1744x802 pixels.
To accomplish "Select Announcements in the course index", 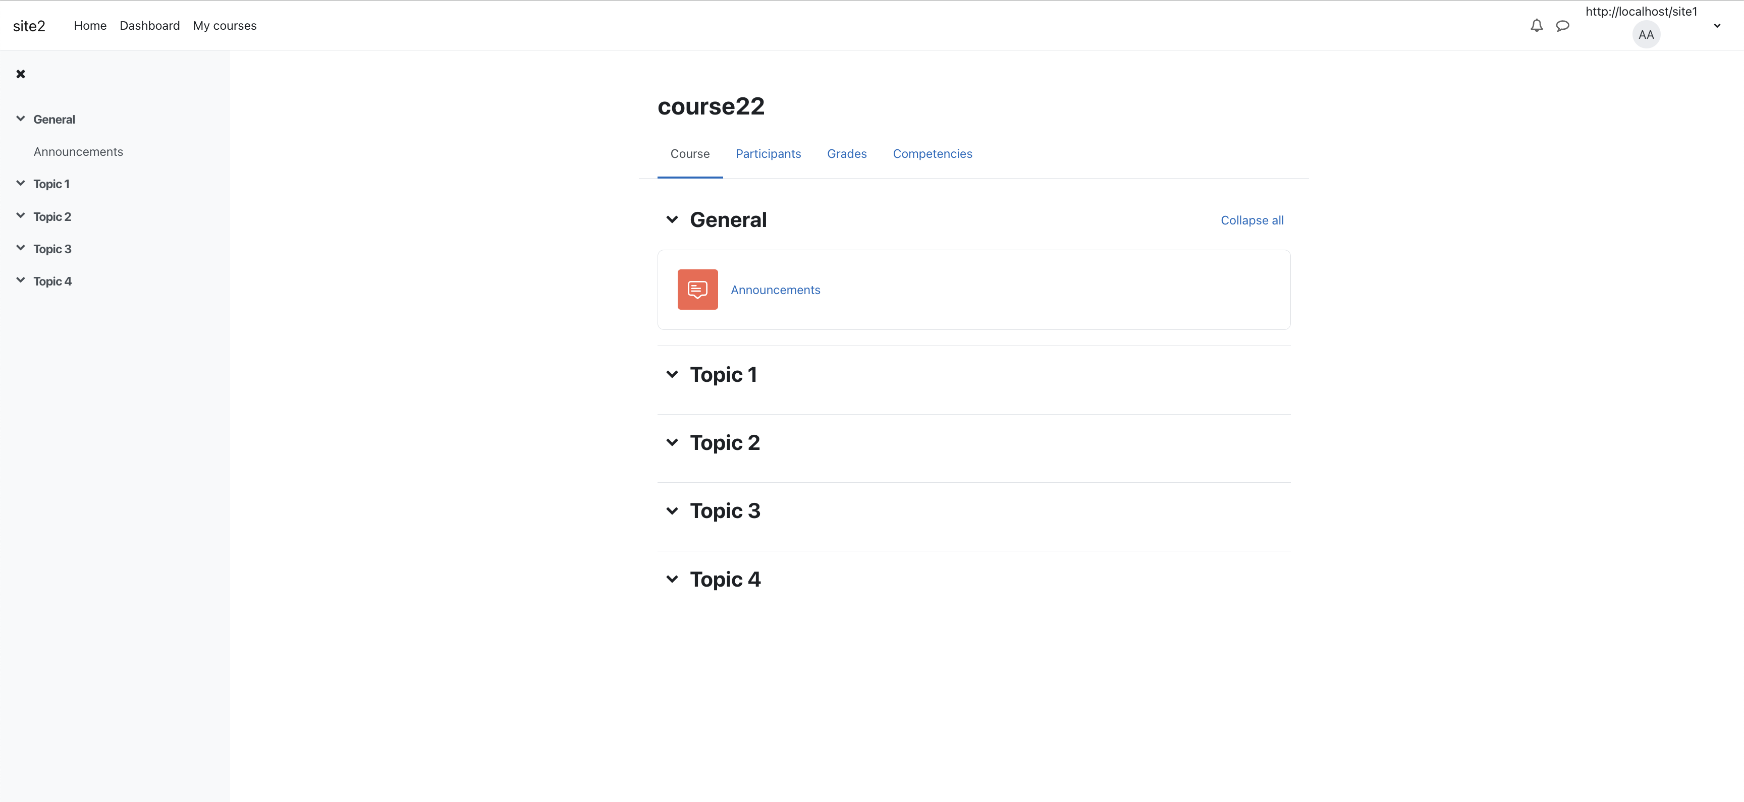I will coord(79,152).
